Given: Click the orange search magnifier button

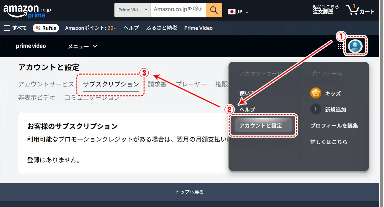Looking at the screenshot, I should 214,10.
